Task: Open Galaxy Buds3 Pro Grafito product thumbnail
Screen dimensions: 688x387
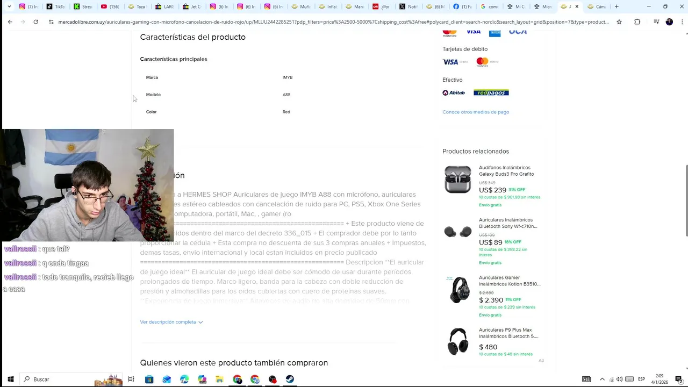Action: click(458, 180)
